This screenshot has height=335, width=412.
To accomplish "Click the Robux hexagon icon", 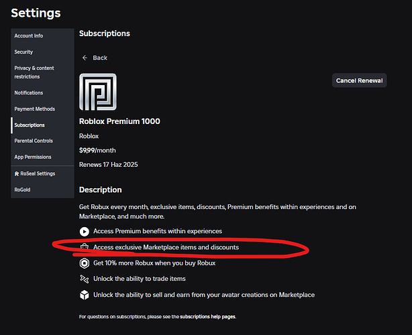I will pyautogui.click(x=85, y=263).
